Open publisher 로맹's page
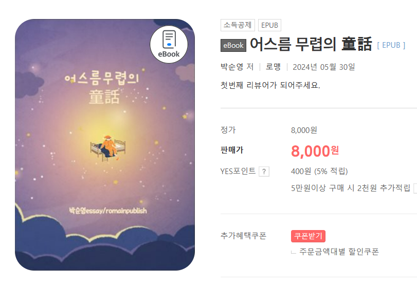Viewport: 417px width, 286px height. pyautogui.click(x=273, y=67)
